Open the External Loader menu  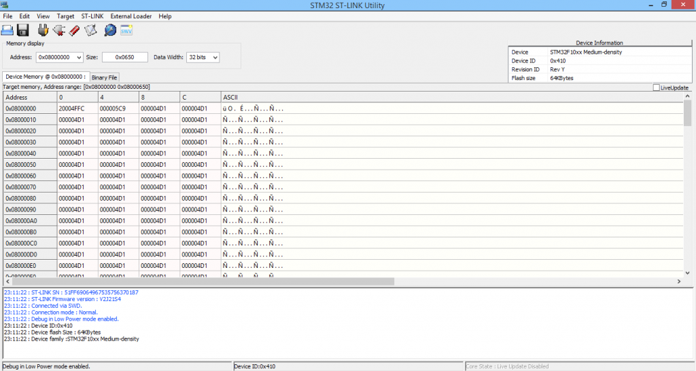[131, 16]
